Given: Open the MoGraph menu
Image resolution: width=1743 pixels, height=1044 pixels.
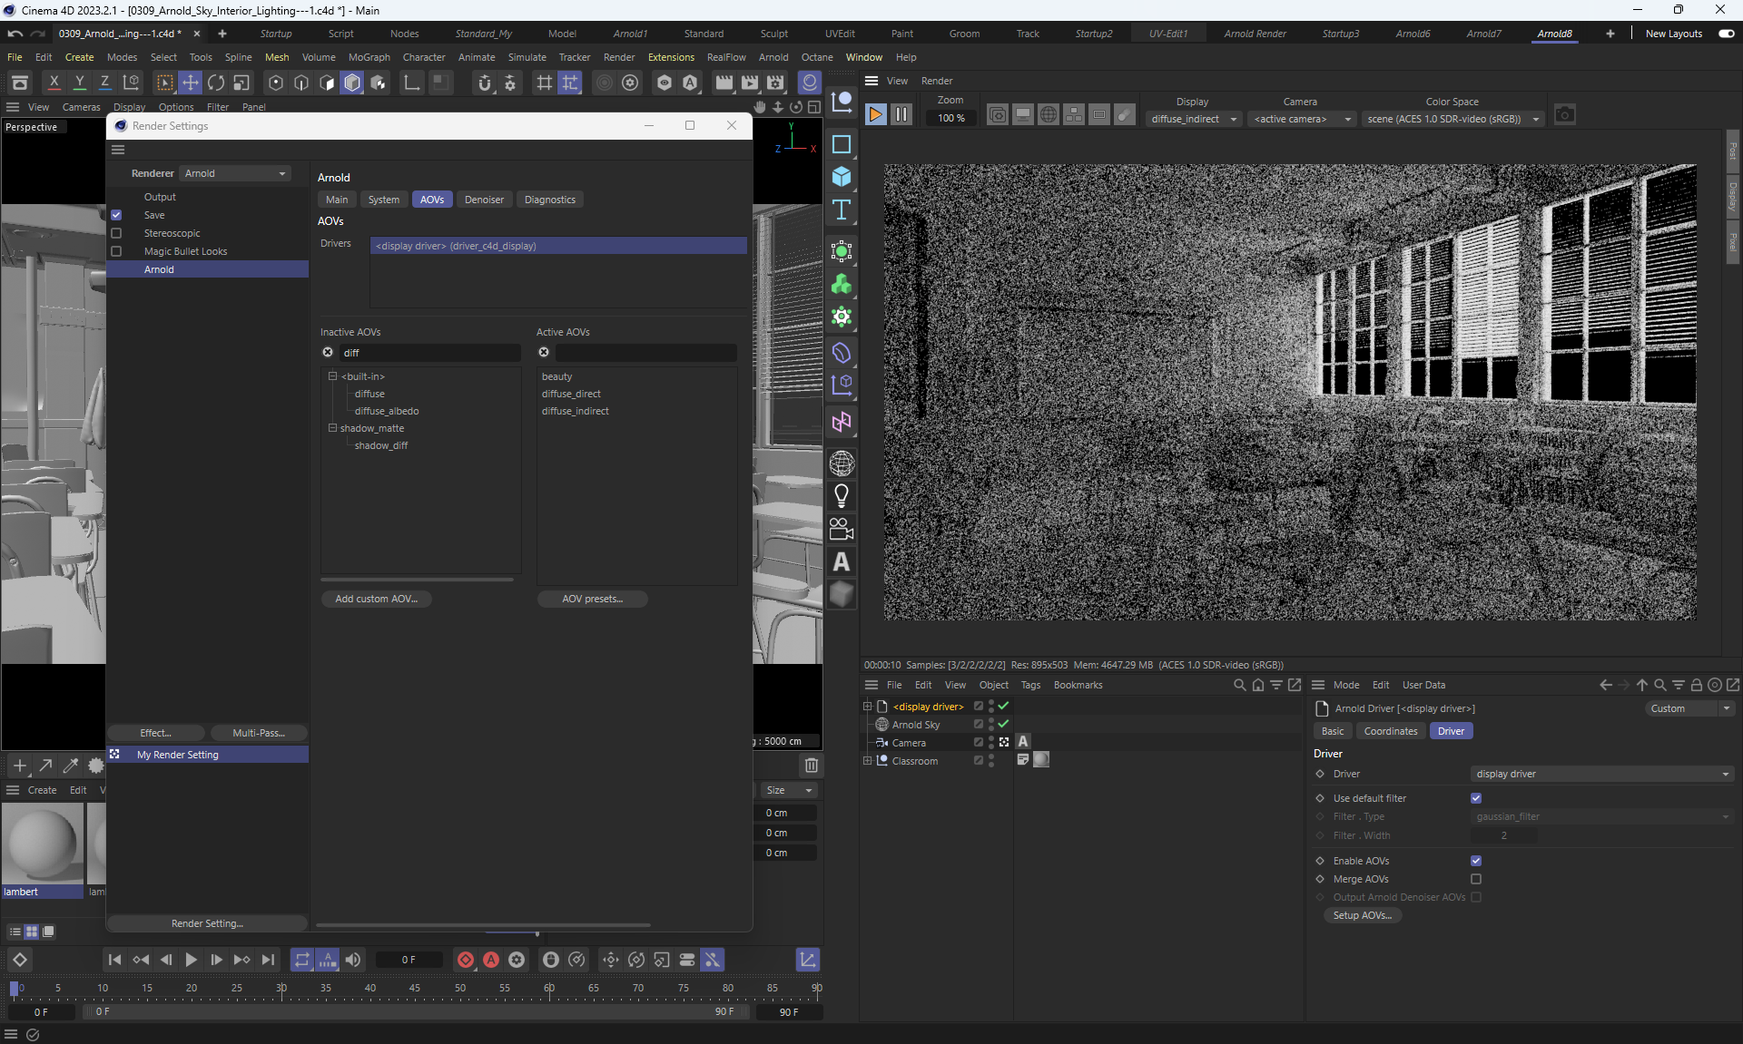Looking at the screenshot, I should pos(369,57).
